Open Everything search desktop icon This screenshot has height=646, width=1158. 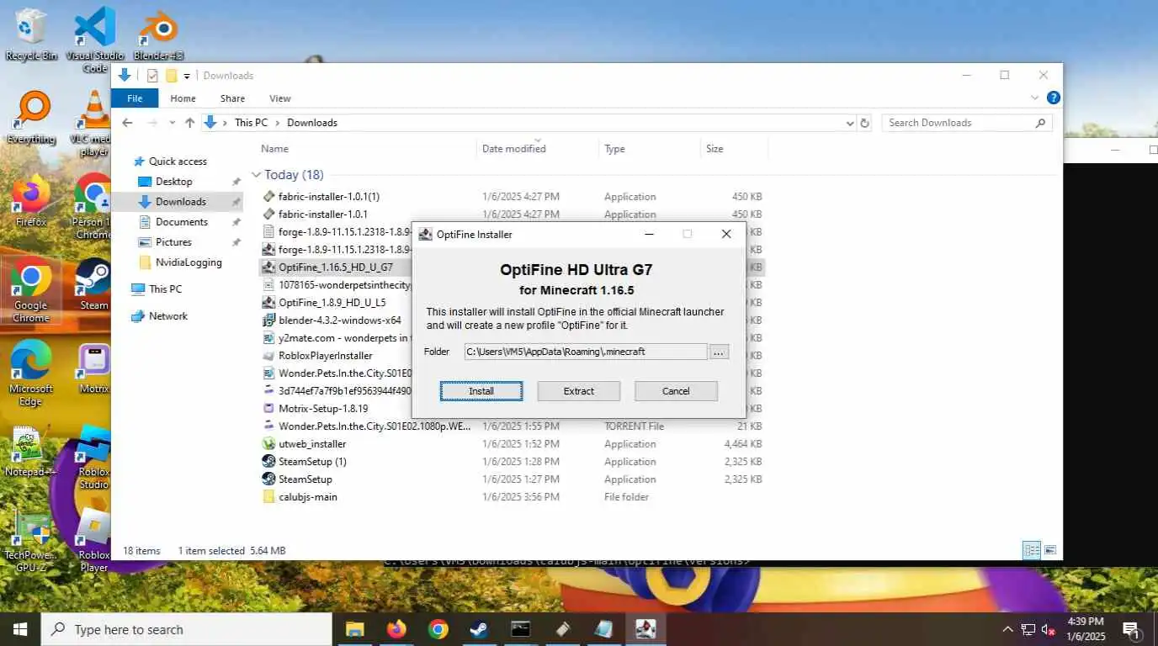[x=31, y=118]
